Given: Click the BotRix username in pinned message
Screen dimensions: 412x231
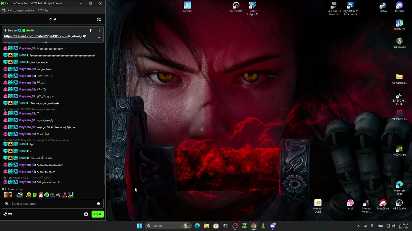Looking at the screenshot, I should tap(30, 30).
